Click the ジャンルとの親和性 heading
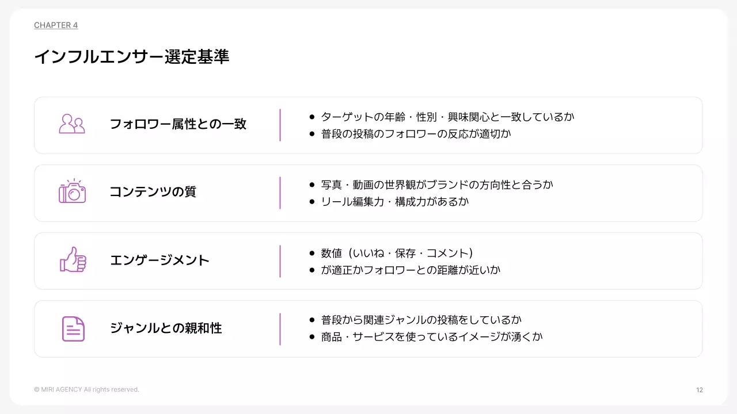Viewport: 737px width, 414px height. point(166,328)
